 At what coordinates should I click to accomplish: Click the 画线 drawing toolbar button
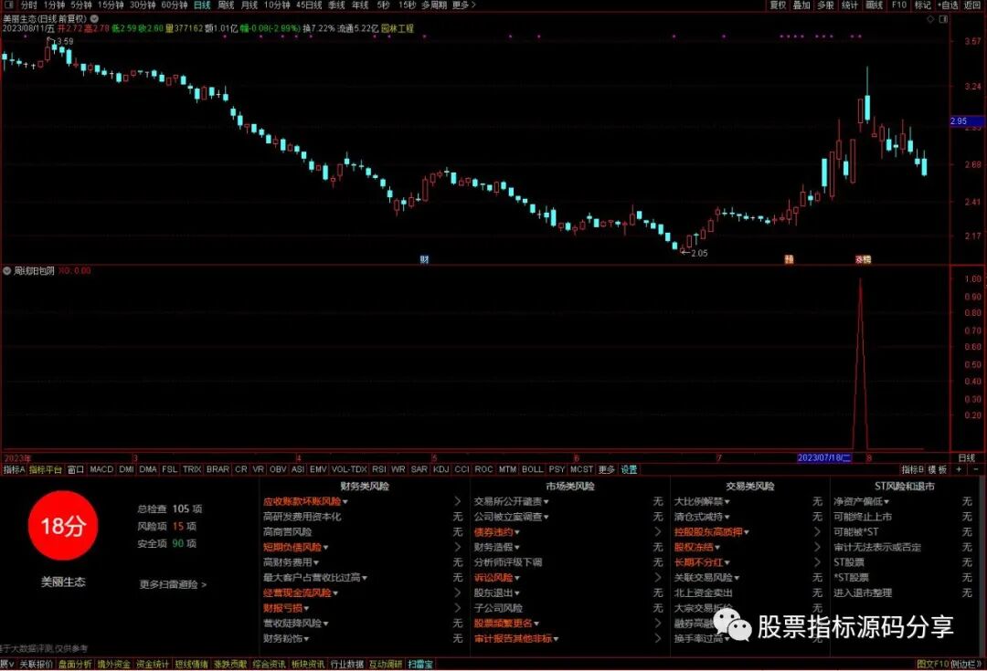click(875, 5)
